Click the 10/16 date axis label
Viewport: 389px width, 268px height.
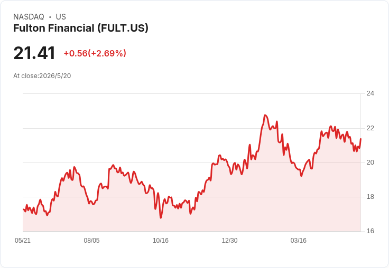[161, 241]
